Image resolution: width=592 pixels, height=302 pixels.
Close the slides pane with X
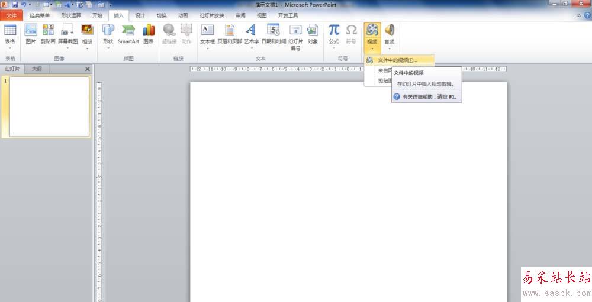click(x=88, y=69)
